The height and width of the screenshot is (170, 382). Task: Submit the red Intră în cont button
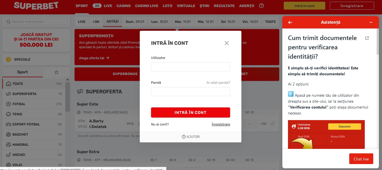pyautogui.click(x=191, y=112)
